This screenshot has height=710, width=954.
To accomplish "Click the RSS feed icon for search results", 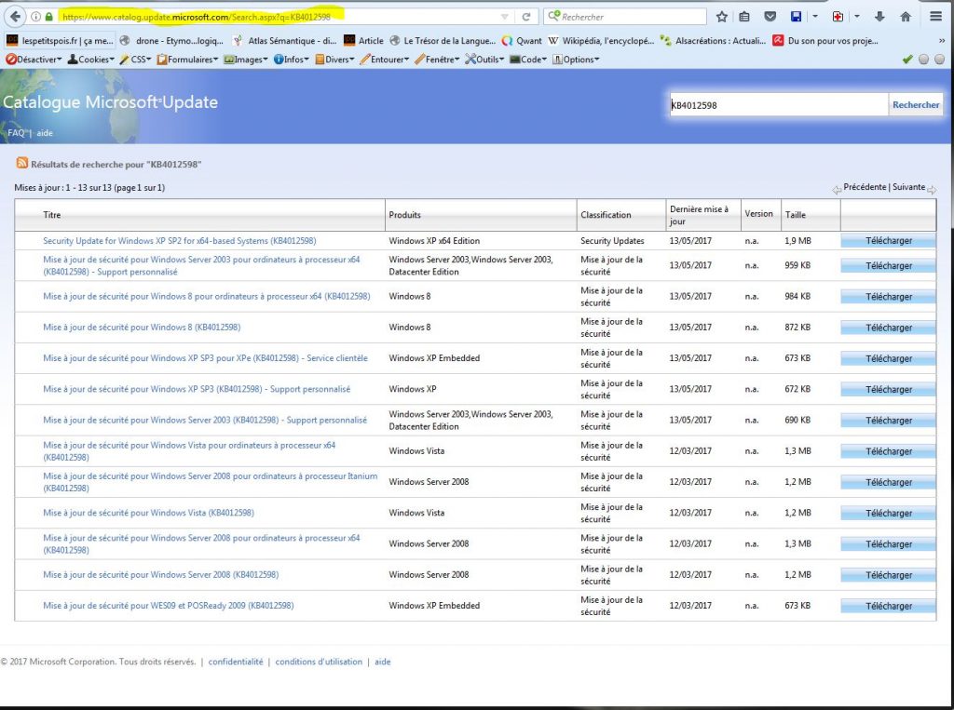I will [x=21, y=164].
